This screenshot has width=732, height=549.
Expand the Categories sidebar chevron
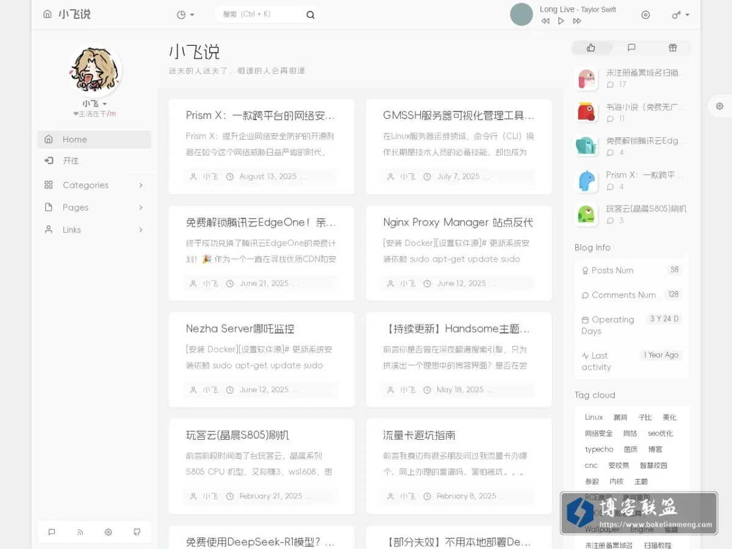pyautogui.click(x=141, y=185)
